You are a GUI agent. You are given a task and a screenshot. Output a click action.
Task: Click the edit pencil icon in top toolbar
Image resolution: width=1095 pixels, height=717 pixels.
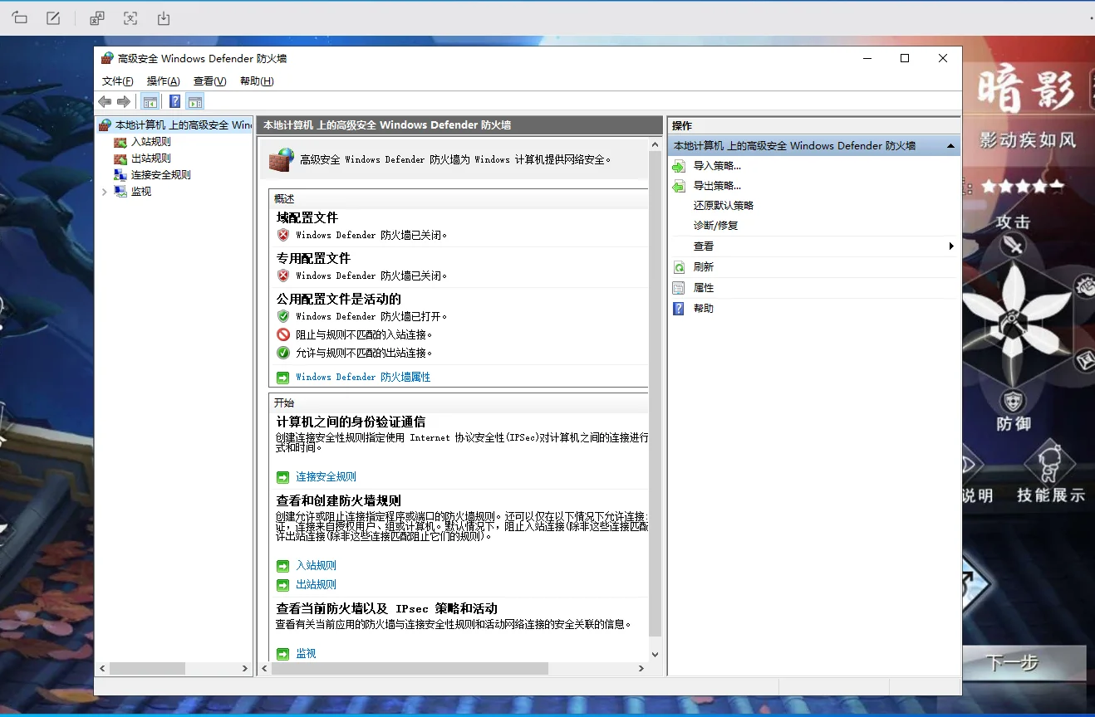pos(53,18)
